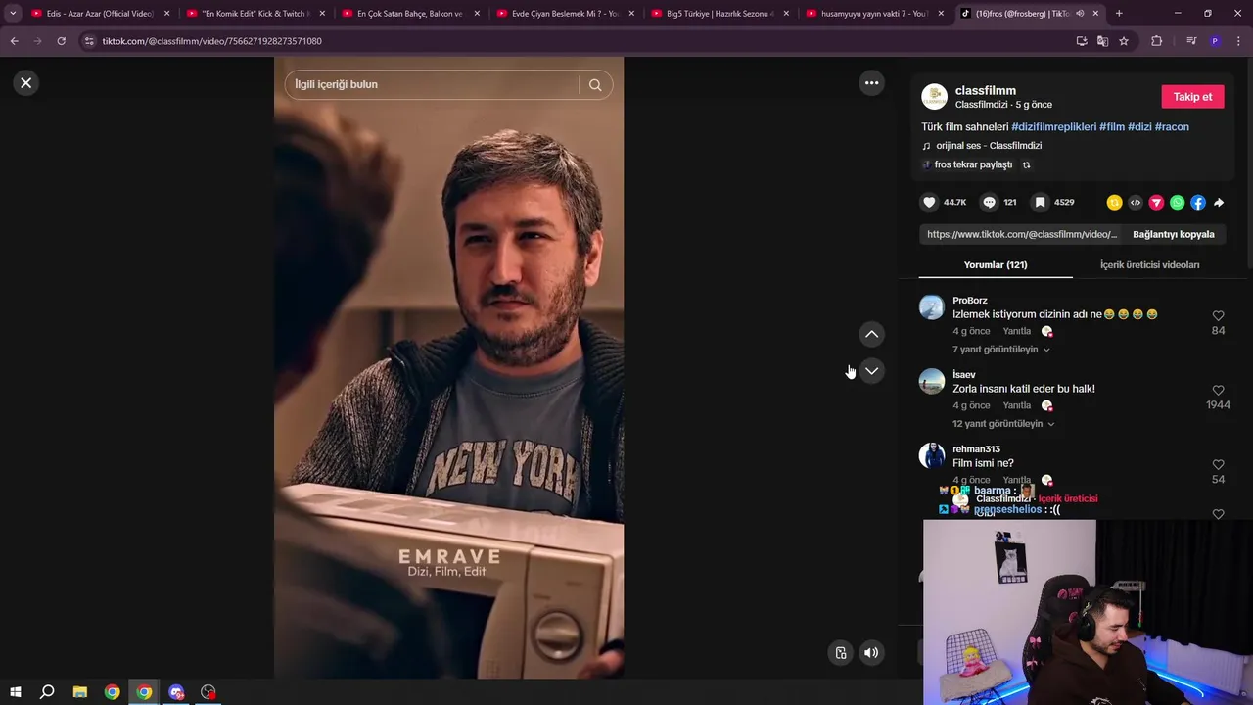
Task: Open the media control music-note icon
Action: [x=1191, y=41]
